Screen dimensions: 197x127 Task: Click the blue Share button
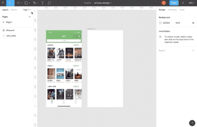coord(174,3)
